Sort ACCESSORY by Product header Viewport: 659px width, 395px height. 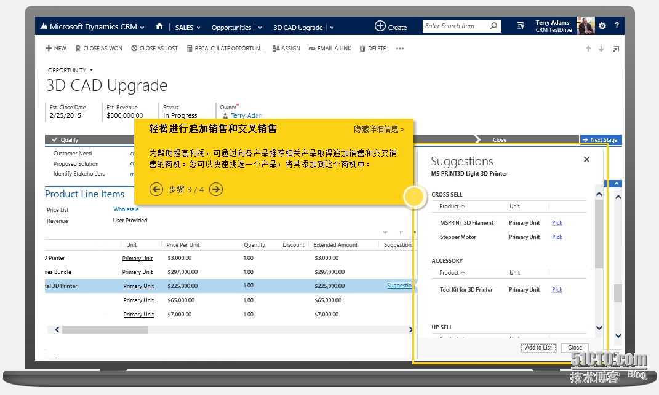click(x=452, y=273)
